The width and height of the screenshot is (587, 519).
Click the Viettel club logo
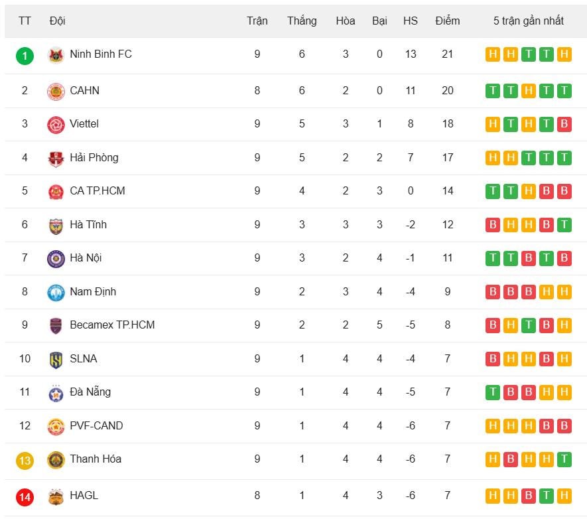[x=56, y=124]
